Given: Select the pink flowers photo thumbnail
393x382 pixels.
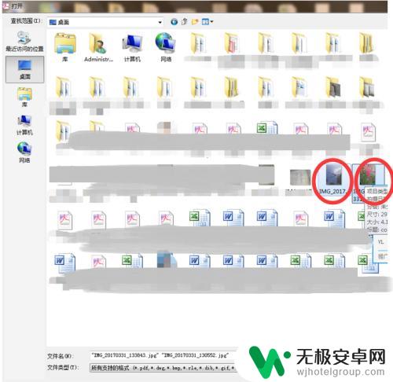Looking at the screenshot, I should (x=368, y=174).
